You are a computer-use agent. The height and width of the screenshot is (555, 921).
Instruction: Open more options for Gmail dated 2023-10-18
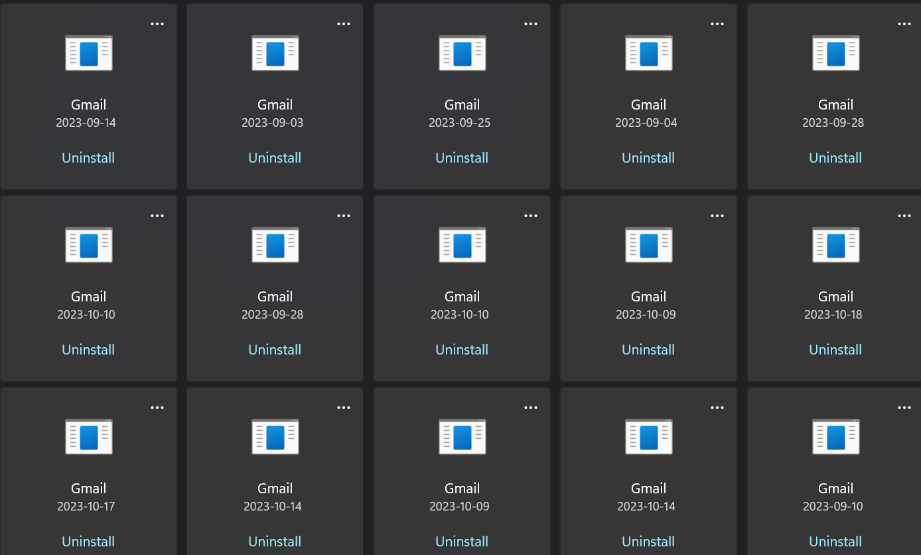click(904, 216)
